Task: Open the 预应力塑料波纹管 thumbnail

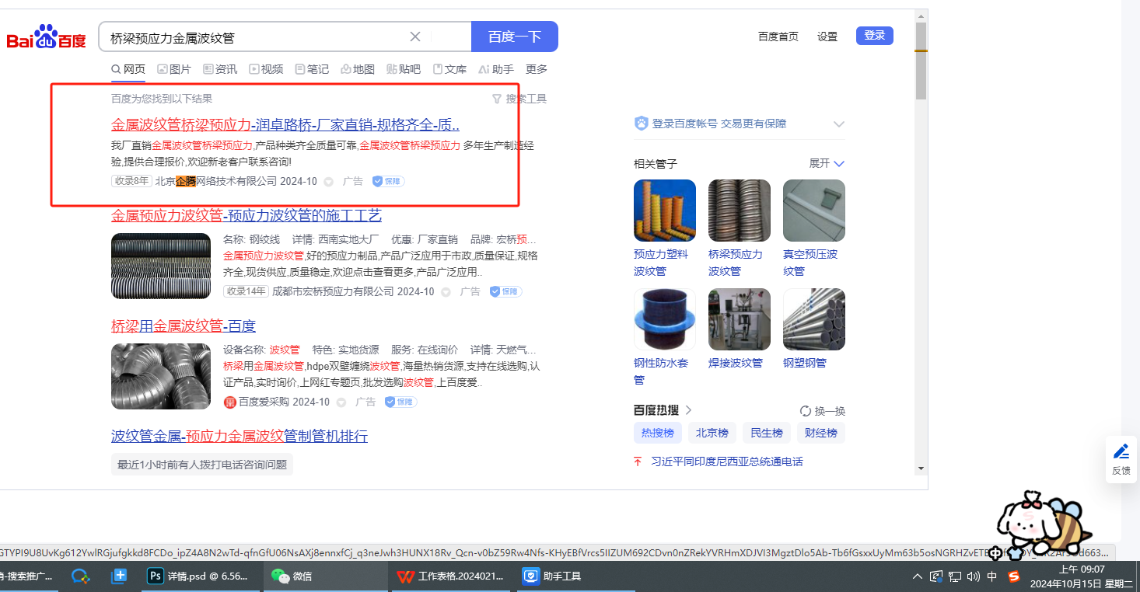Action: [x=665, y=211]
